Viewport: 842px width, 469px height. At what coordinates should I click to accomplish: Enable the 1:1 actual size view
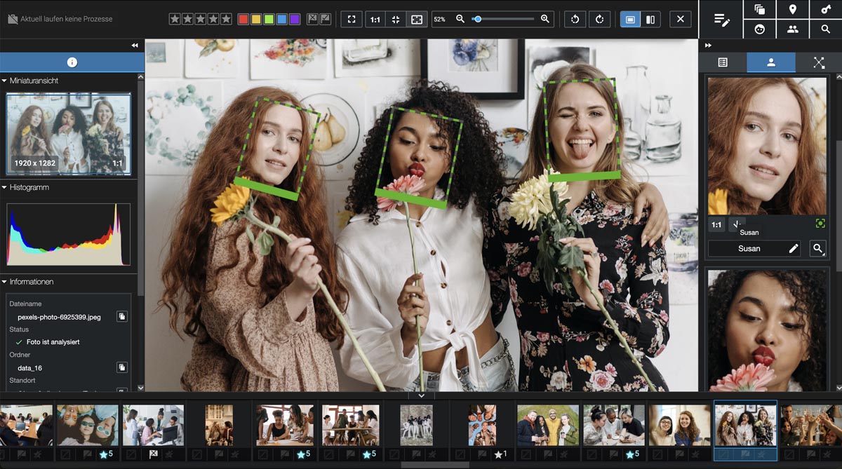coord(375,19)
